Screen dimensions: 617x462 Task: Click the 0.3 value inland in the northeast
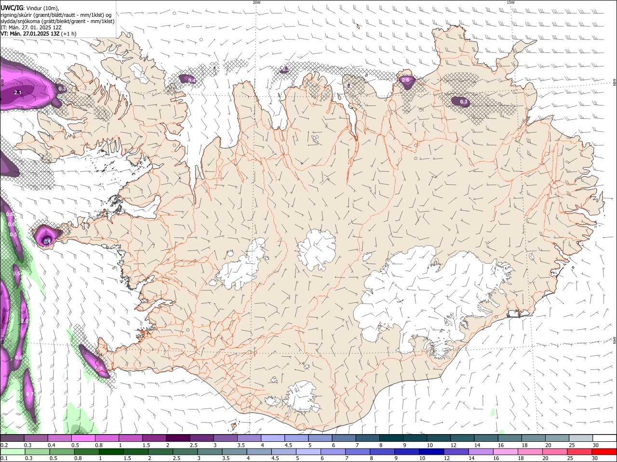coord(464,102)
